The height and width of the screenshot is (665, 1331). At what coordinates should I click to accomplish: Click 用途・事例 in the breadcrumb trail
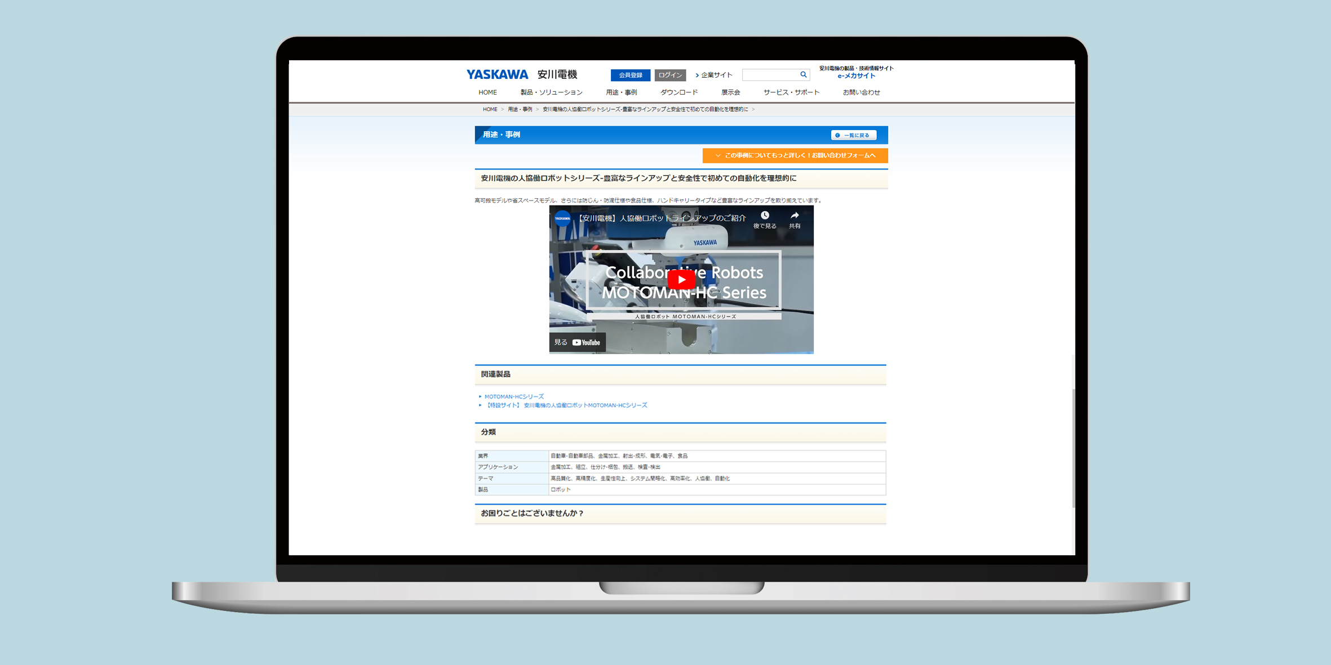520,109
